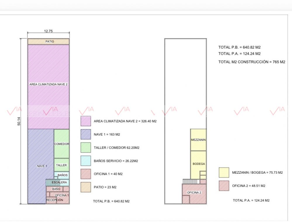The height and width of the screenshot is (222, 292).
Task: Click the Nave 1 = 163 M2 legend text
Action: [x=107, y=135]
